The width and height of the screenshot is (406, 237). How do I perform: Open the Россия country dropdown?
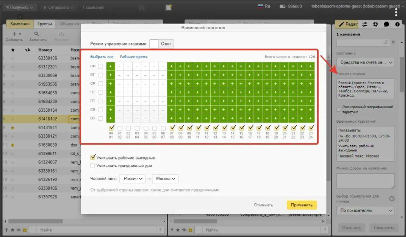133,179
